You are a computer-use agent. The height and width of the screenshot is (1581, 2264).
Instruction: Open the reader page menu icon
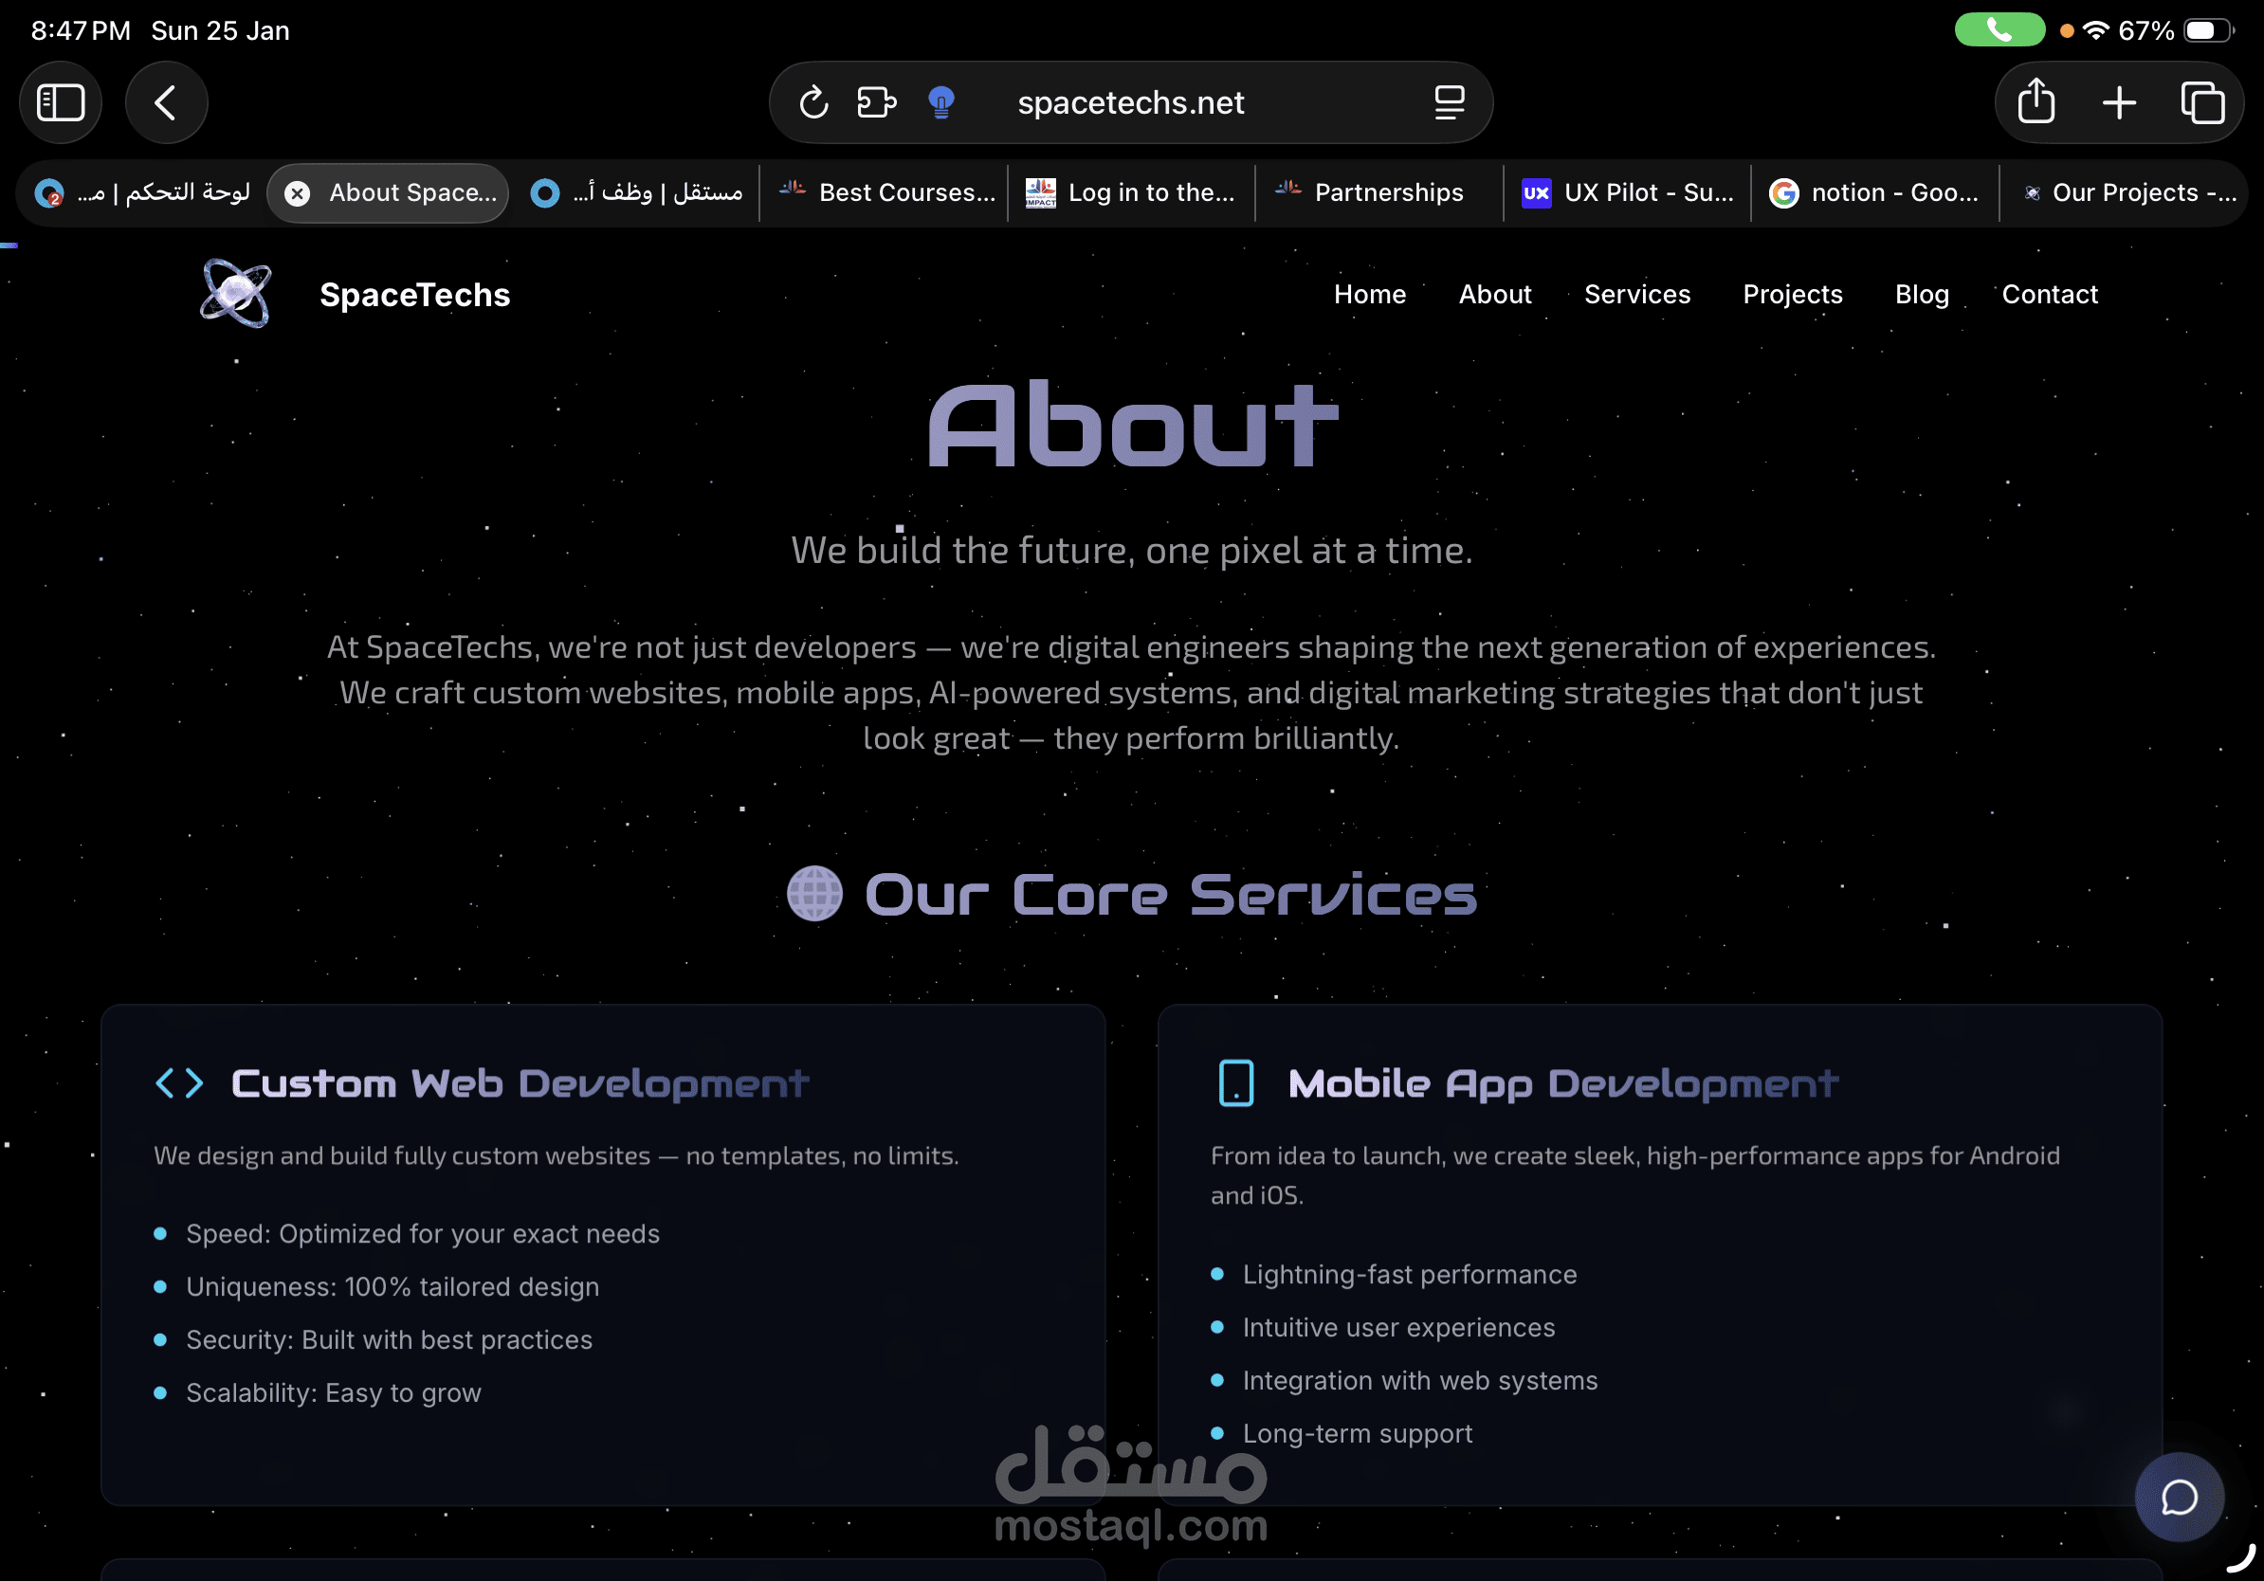pyautogui.click(x=1449, y=102)
